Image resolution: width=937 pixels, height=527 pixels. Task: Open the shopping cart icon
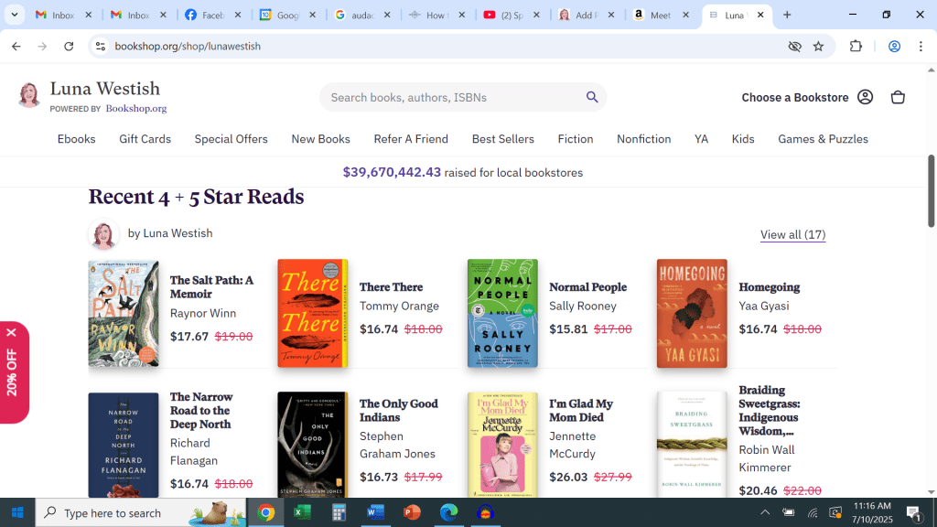coord(898,97)
